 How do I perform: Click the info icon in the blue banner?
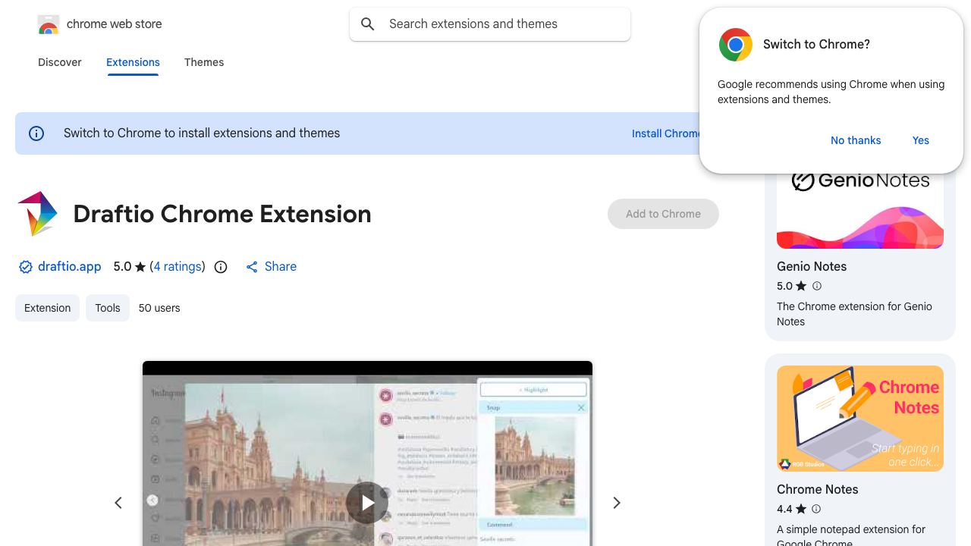[x=36, y=133]
